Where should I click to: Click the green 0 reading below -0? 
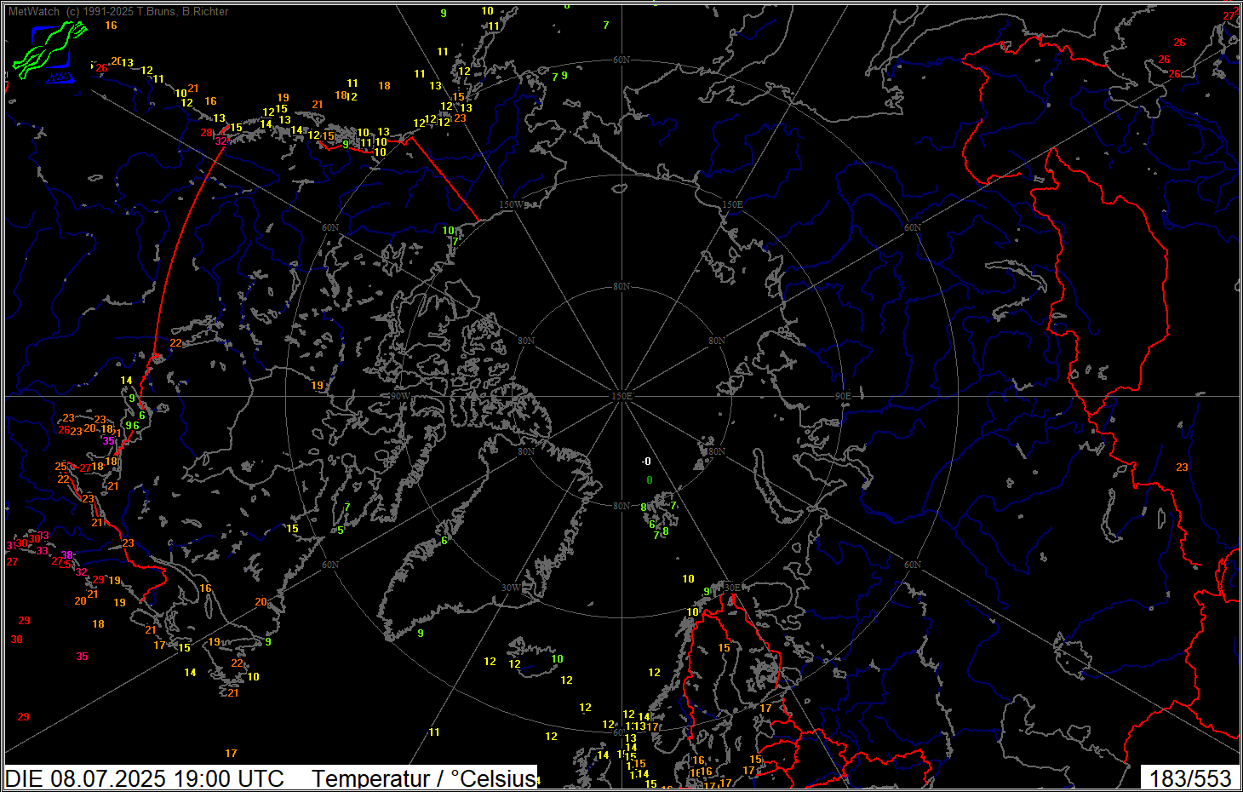[650, 480]
